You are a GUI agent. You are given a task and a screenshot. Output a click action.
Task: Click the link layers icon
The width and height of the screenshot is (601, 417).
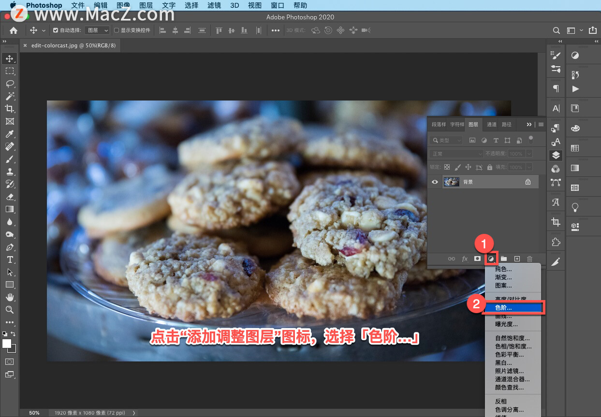[x=452, y=259]
